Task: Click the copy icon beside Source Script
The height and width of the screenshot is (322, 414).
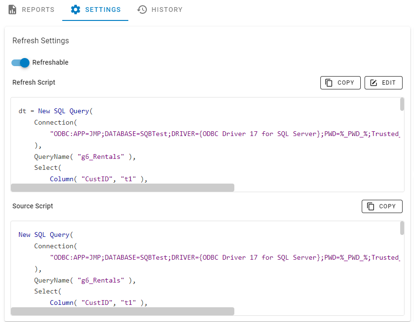Action: tap(371, 206)
